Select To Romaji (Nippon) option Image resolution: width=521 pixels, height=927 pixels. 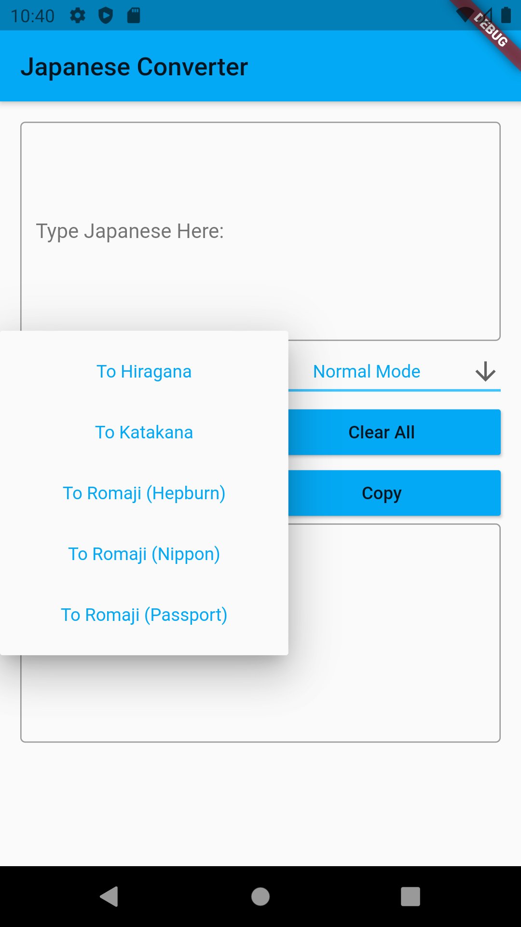tap(144, 554)
